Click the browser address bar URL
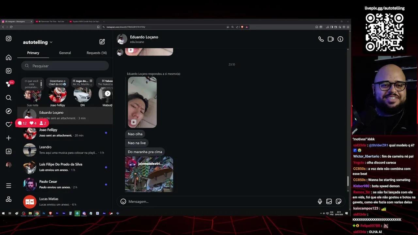Viewport: 418px width, 235px height. pyautogui.click(x=126, y=27)
